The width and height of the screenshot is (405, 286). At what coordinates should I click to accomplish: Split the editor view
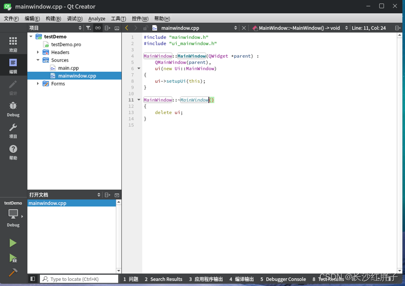[x=398, y=28]
